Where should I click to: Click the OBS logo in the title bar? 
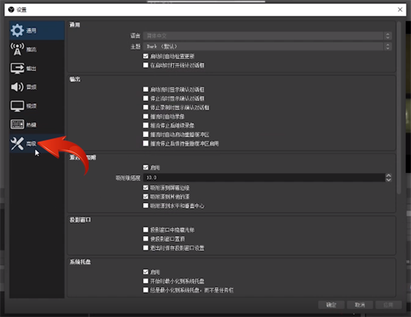tap(10, 10)
